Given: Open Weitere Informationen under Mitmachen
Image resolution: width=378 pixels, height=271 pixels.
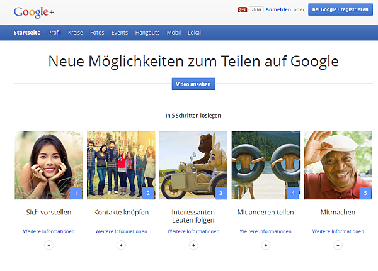Looking at the screenshot, I should click(338, 231).
